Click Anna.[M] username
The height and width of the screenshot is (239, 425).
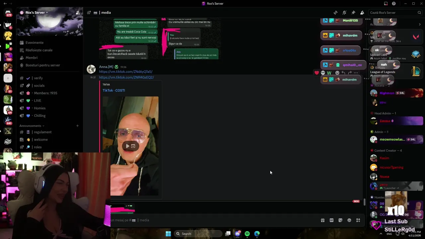point(106,67)
